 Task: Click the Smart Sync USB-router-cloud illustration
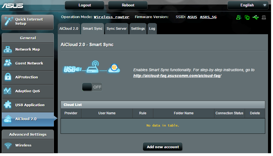click(92, 67)
